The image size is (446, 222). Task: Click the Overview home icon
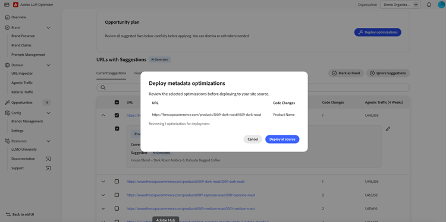point(7,17)
